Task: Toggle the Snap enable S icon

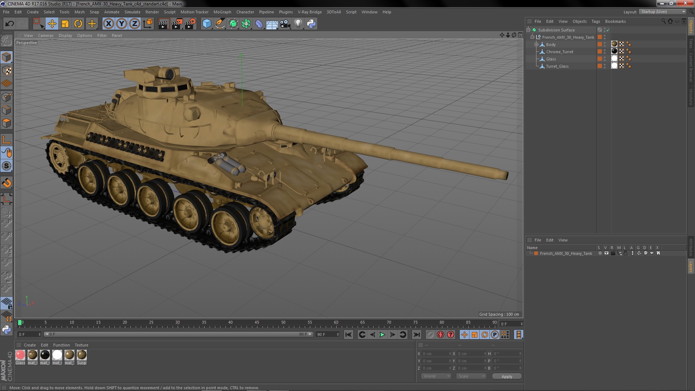Action: coord(7,166)
